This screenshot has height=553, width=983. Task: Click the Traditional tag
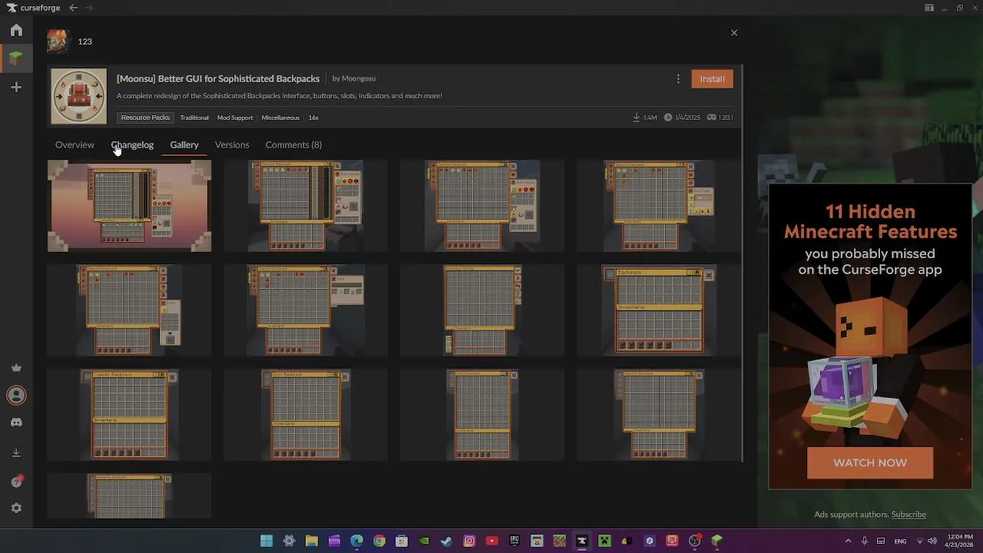coord(194,118)
